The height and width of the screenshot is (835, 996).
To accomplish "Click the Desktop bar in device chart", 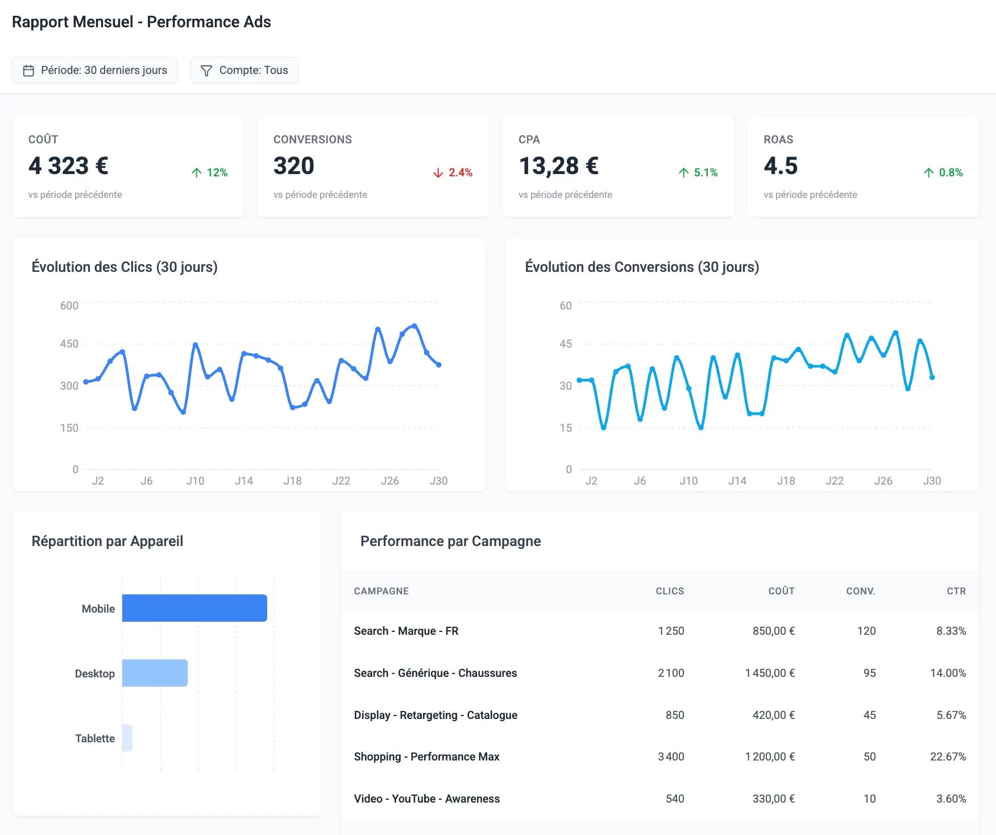I will 155,673.
